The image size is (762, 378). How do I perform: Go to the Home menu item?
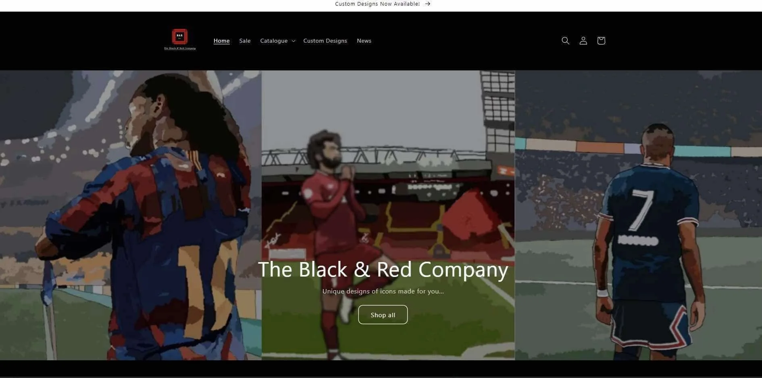[x=221, y=41]
